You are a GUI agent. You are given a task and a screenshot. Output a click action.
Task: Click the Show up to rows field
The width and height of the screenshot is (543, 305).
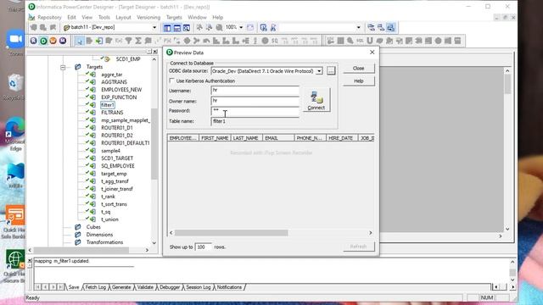pos(204,247)
